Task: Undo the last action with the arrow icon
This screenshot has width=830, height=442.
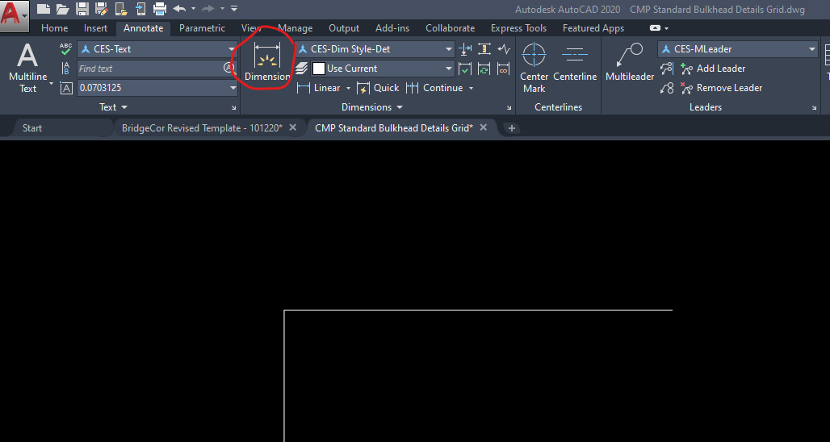Action: click(179, 8)
